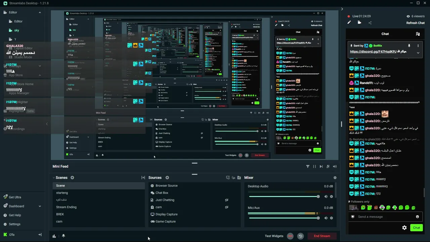Share the stream using the share icon
This screenshot has height=242, width=430.
point(370,23)
